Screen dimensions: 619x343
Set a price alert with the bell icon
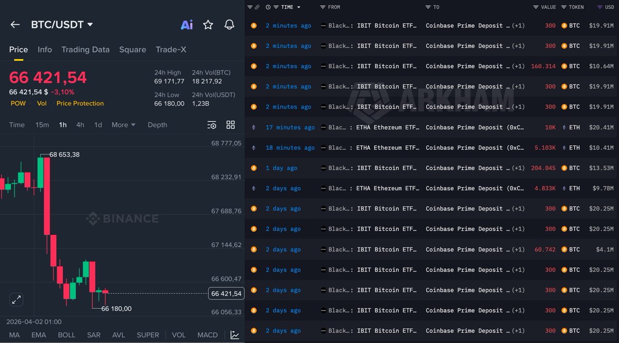230,25
